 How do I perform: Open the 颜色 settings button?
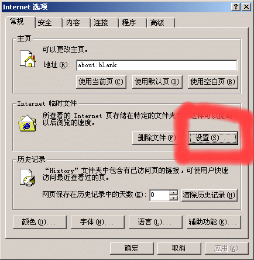point(40,222)
